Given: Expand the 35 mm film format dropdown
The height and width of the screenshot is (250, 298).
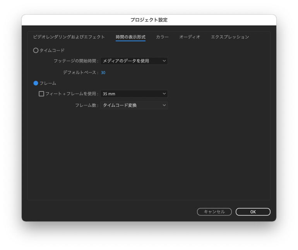Looking at the screenshot, I should [x=134, y=94].
